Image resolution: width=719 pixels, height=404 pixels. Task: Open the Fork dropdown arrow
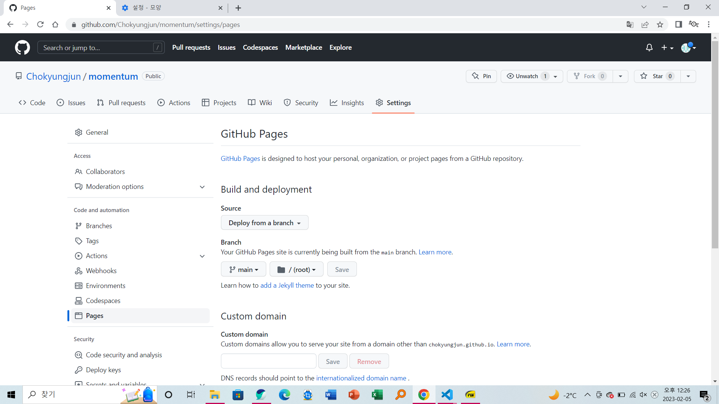[x=621, y=76]
